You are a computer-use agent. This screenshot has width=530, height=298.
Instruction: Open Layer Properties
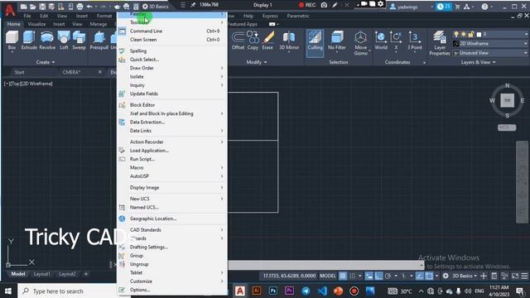pyautogui.click(x=440, y=43)
